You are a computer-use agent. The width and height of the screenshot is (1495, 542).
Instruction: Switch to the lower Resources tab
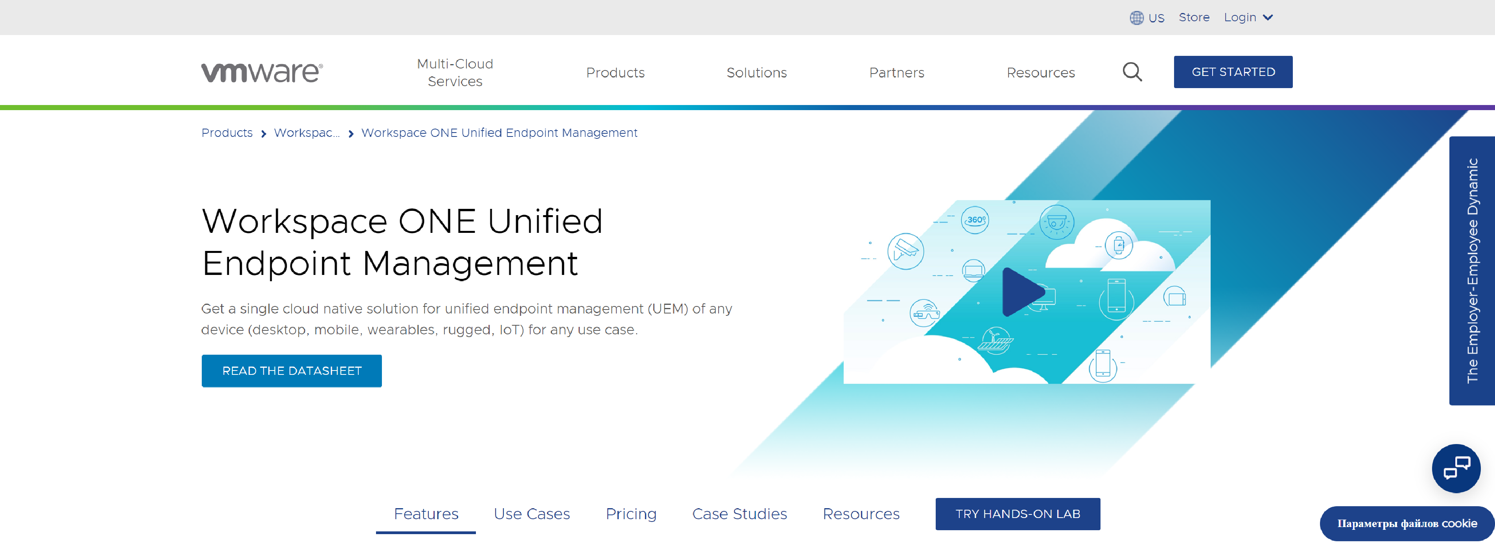(861, 514)
